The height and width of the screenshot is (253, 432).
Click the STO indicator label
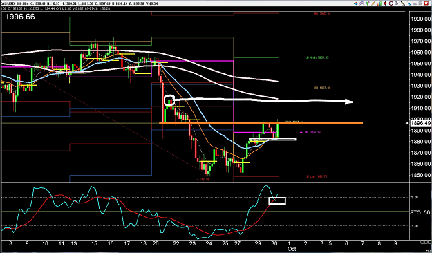click(415, 212)
